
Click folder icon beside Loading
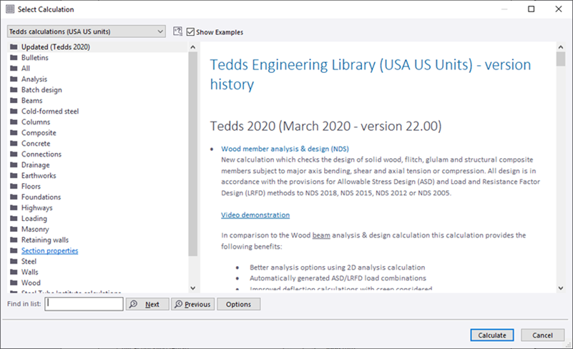[x=14, y=219]
